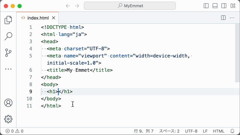Split the editor to the right
The image size is (240, 135).
point(223,18)
